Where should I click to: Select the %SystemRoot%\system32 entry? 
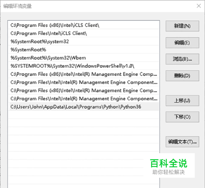84,41
